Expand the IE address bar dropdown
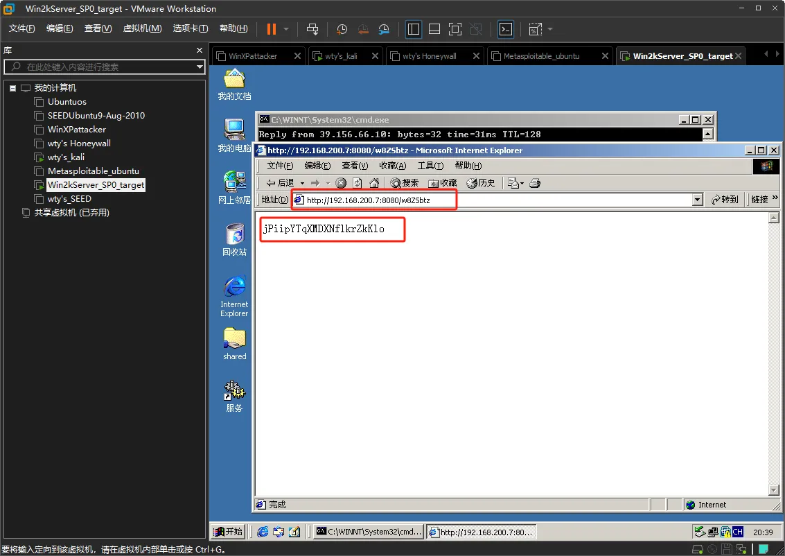This screenshot has width=785, height=556. [x=698, y=200]
